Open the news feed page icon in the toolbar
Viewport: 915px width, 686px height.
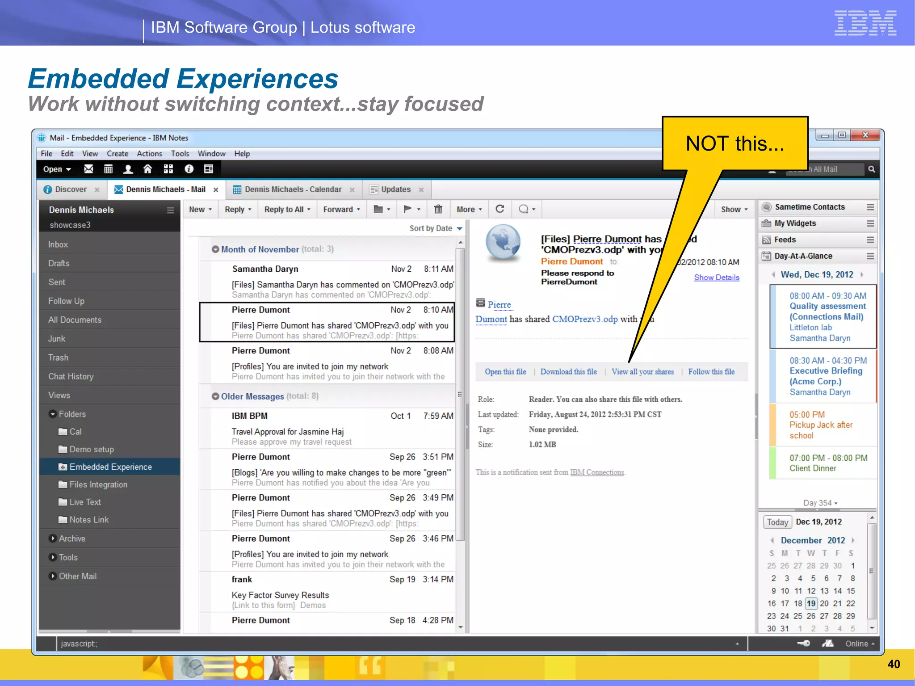[209, 169]
